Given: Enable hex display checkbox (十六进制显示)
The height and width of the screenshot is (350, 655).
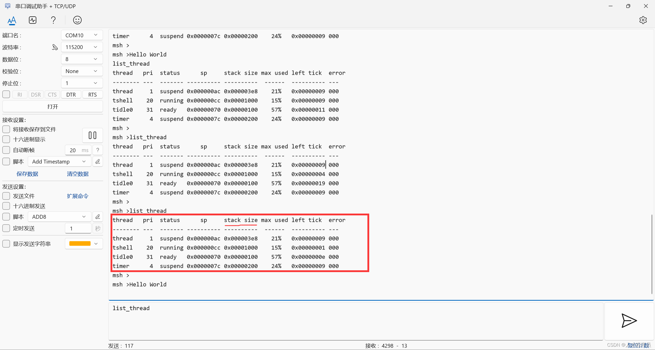Looking at the screenshot, I should pos(6,139).
